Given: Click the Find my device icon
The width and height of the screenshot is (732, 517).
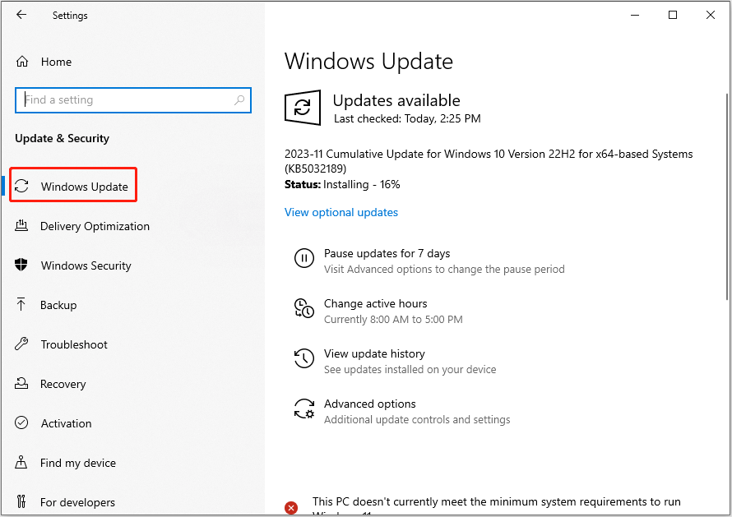Looking at the screenshot, I should 21,463.
